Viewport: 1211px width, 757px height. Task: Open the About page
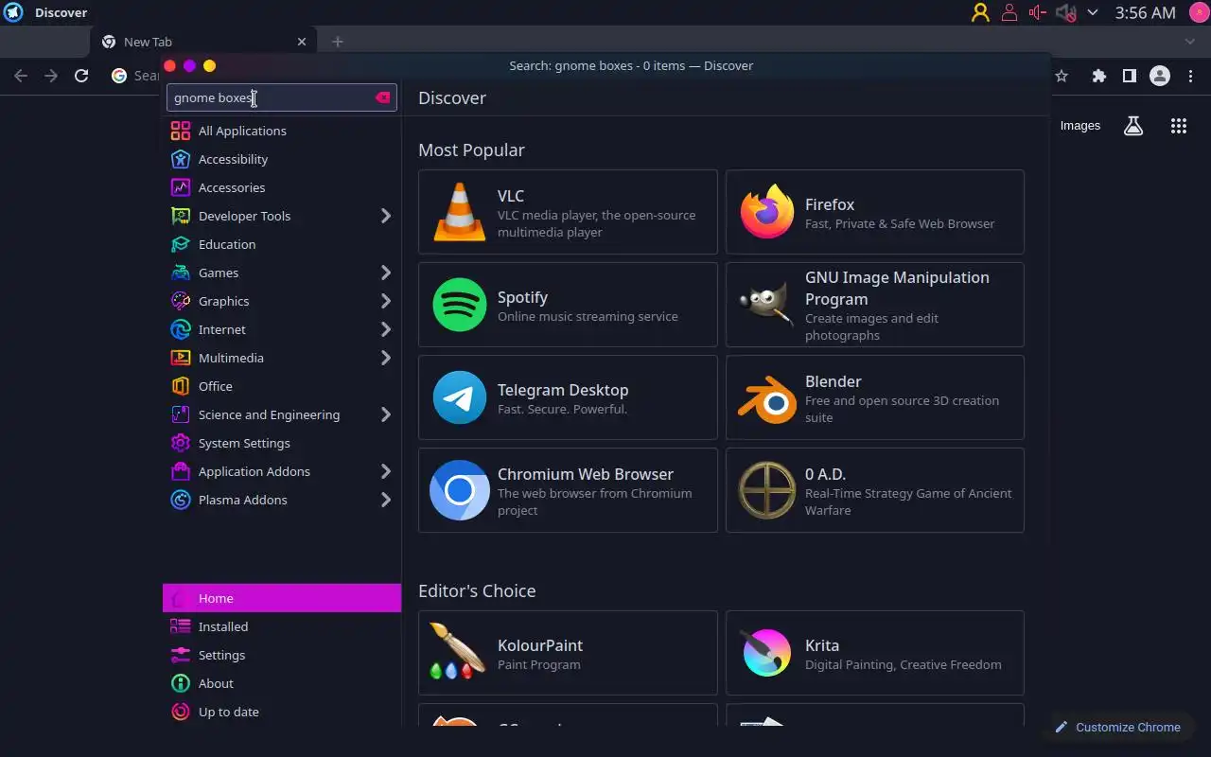click(282, 683)
